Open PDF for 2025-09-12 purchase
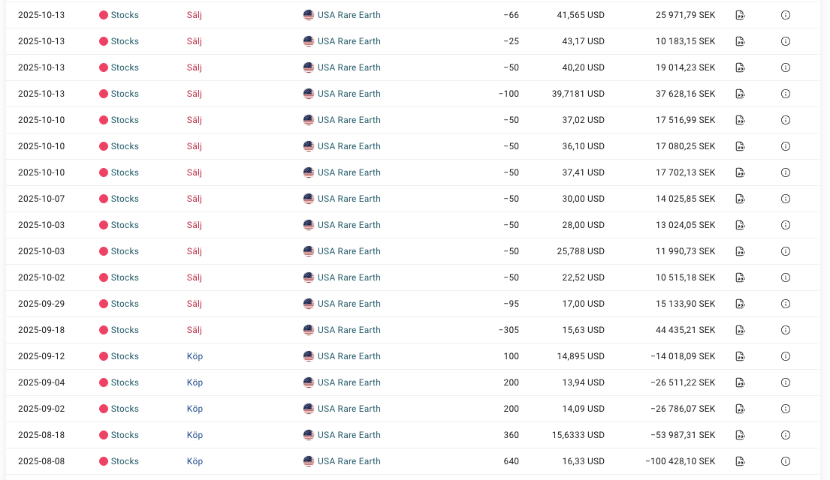Viewport: 830px width, 480px height. (x=740, y=356)
